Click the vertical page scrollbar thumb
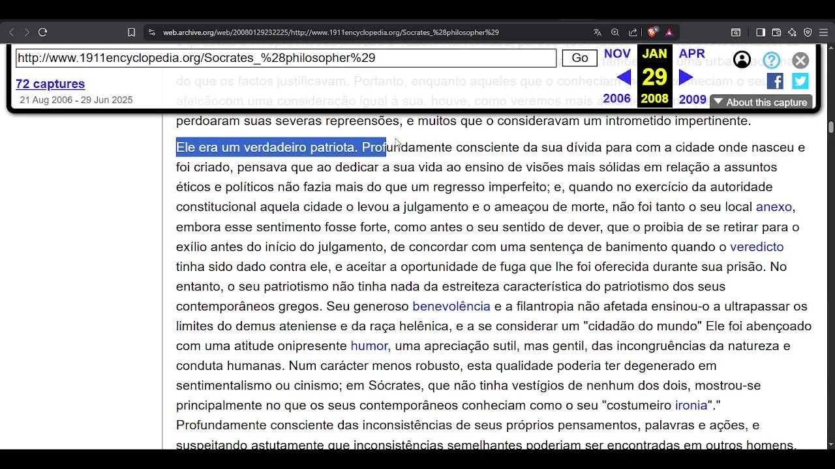Viewport: 835px width, 469px height. [x=830, y=127]
